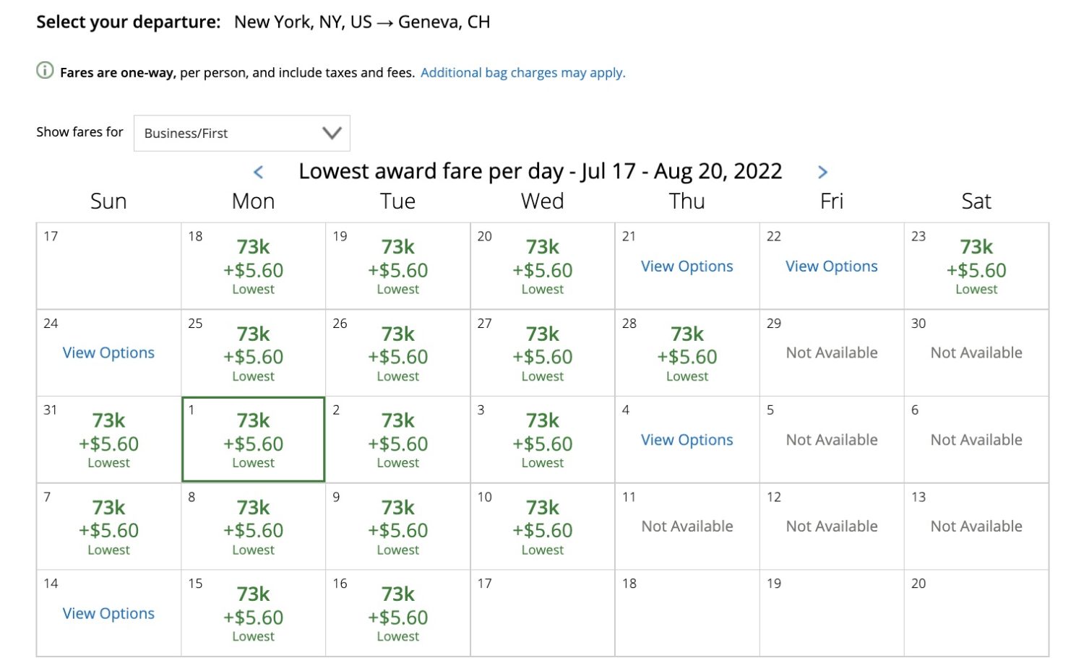The height and width of the screenshot is (663, 1084).
Task: View Options for Thursday August 4
Action: 687,440
